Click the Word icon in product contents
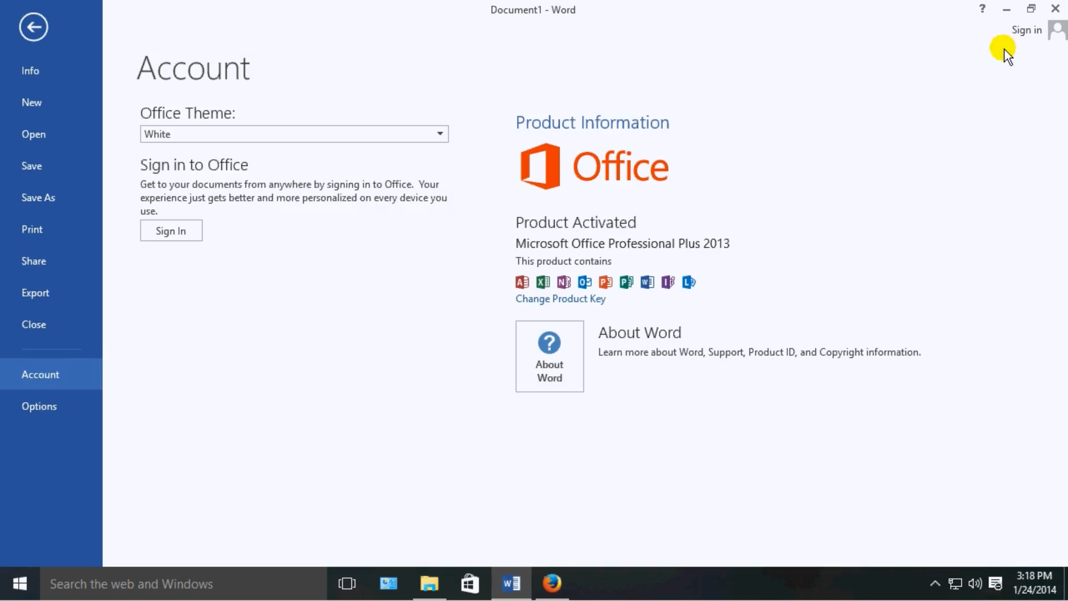The image size is (1068, 601). pyautogui.click(x=646, y=282)
